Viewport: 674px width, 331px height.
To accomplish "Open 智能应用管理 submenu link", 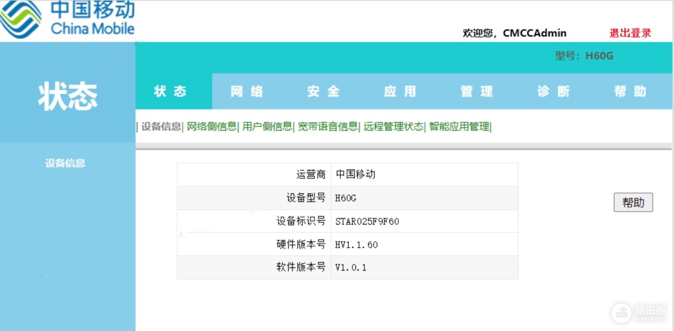I will click(x=459, y=127).
